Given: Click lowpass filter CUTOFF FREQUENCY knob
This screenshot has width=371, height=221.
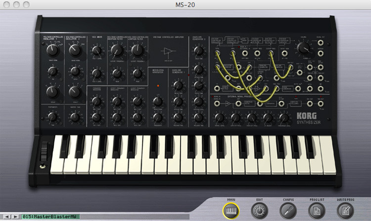Looking at the screenshot, I should pyautogui.click(x=138, y=50).
